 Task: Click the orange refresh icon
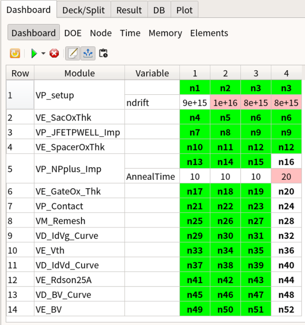coord(15,53)
